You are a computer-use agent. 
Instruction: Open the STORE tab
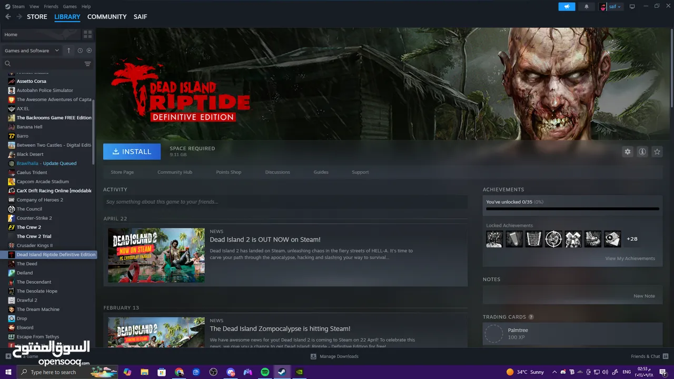37,17
